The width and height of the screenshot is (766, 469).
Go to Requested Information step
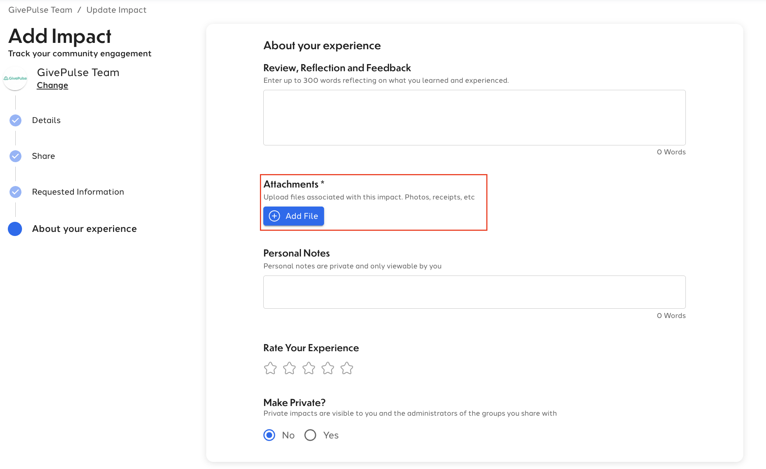click(78, 192)
